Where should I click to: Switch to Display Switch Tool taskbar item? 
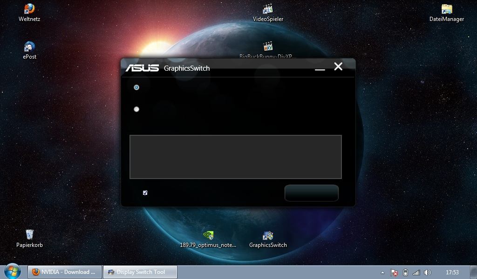click(x=140, y=272)
